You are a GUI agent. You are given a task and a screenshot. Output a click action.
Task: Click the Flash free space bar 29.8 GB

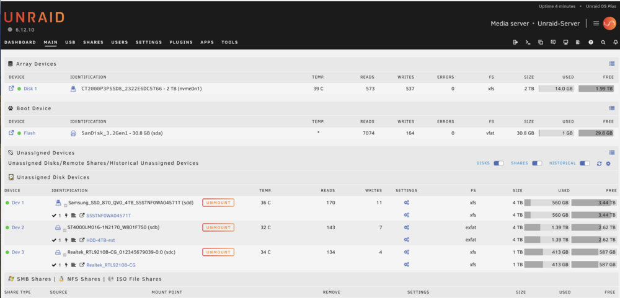coord(597,133)
